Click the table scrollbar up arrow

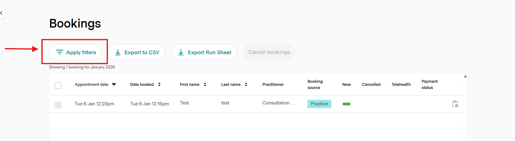pyautogui.click(x=465, y=76)
